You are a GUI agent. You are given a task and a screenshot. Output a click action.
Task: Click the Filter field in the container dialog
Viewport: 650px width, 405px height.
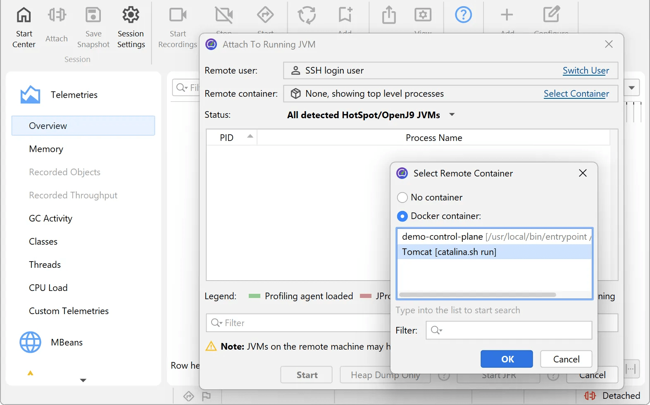[x=509, y=330]
